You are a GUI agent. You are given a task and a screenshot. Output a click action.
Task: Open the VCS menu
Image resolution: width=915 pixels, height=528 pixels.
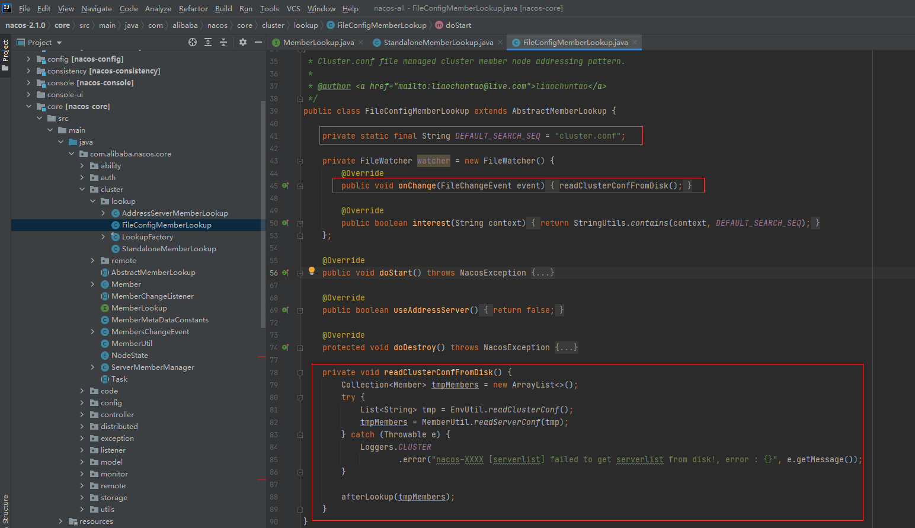tap(293, 8)
